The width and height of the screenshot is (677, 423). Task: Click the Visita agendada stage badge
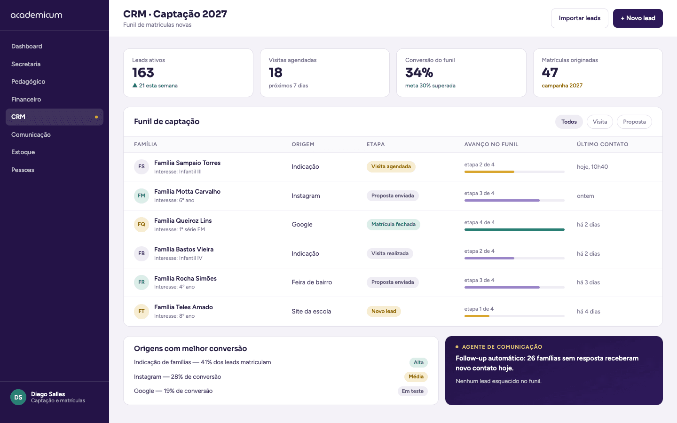click(x=391, y=167)
